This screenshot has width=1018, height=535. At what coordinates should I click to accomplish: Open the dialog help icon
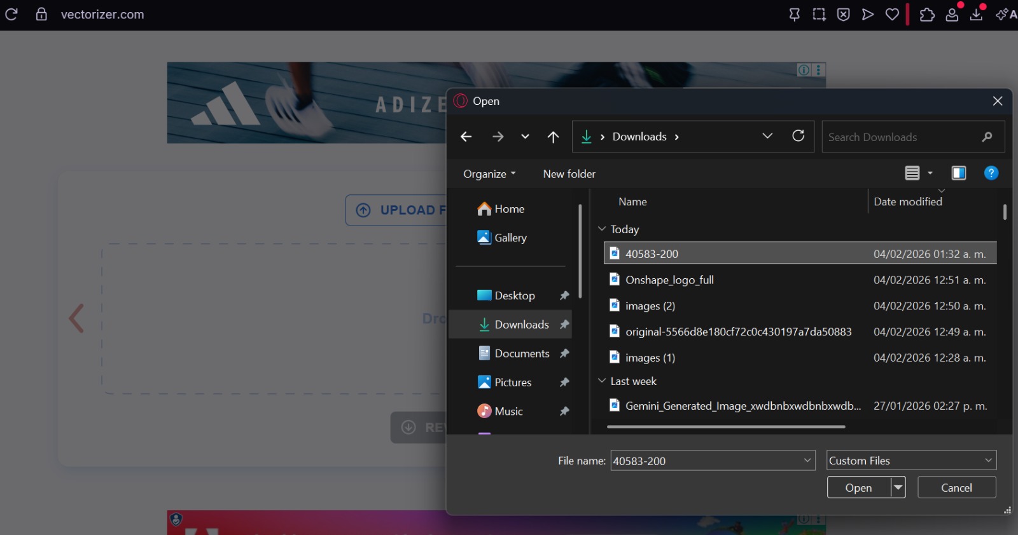tap(991, 173)
